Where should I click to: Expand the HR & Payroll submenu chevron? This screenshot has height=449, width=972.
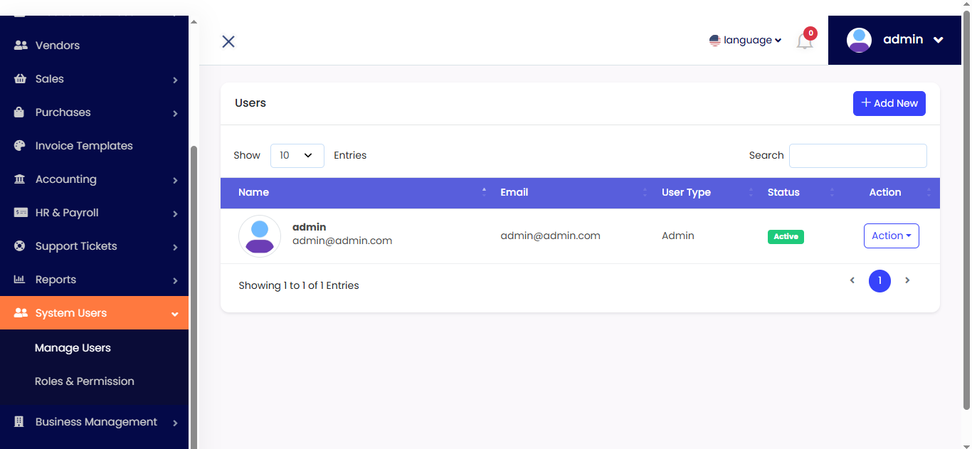click(x=175, y=213)
